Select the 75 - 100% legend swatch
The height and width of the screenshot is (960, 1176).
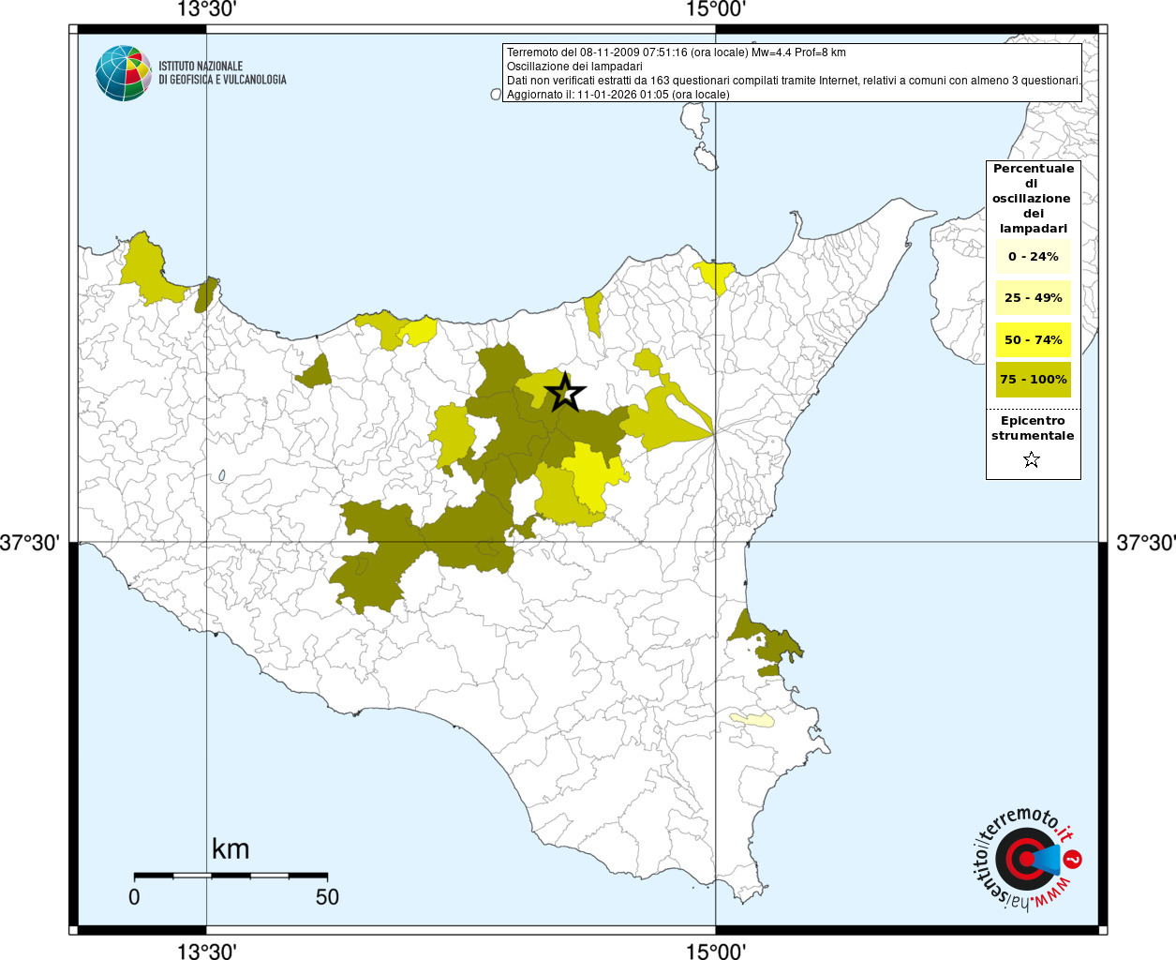[1033, 380]
